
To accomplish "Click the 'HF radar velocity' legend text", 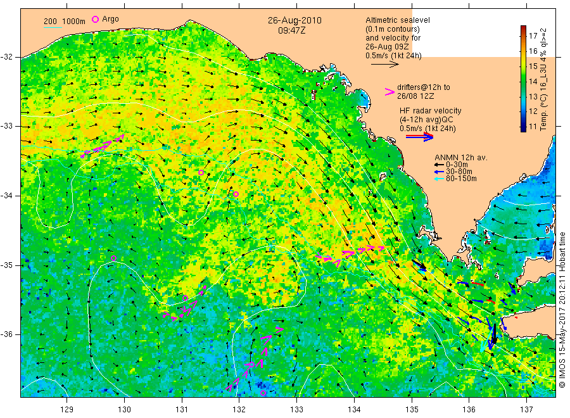I will click(431, 110).
